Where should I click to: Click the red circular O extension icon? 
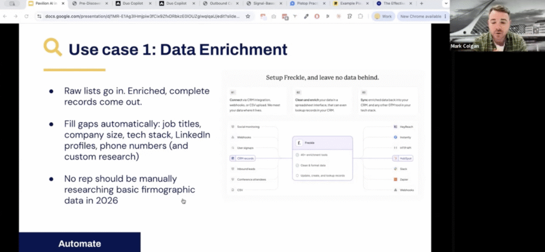click(x=317, y=16)
